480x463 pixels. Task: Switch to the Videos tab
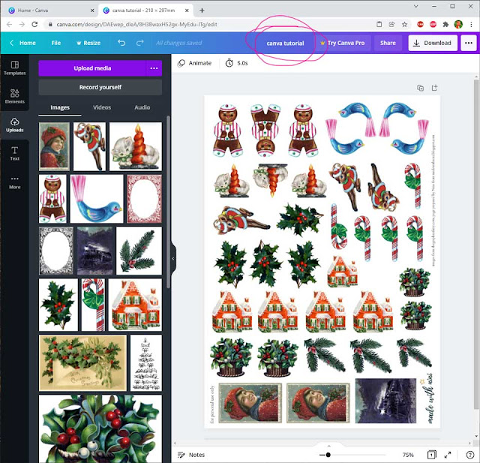pos(102,107)
